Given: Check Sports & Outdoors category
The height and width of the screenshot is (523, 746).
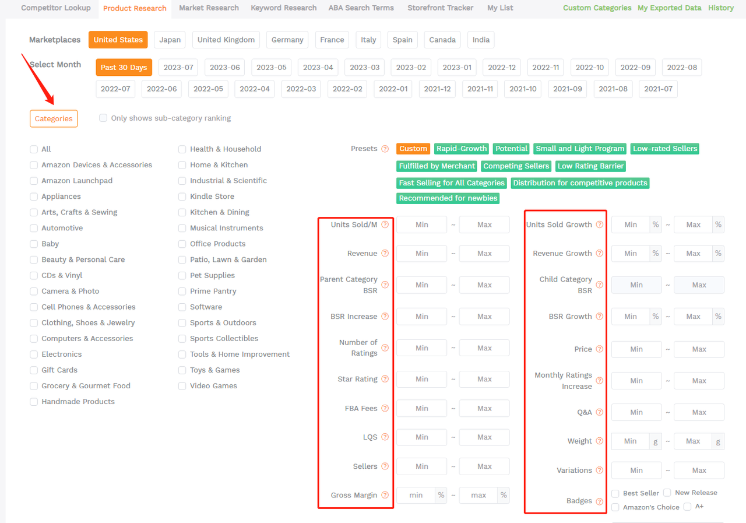Looking at the screenshot, I should [x=182, y=322].
